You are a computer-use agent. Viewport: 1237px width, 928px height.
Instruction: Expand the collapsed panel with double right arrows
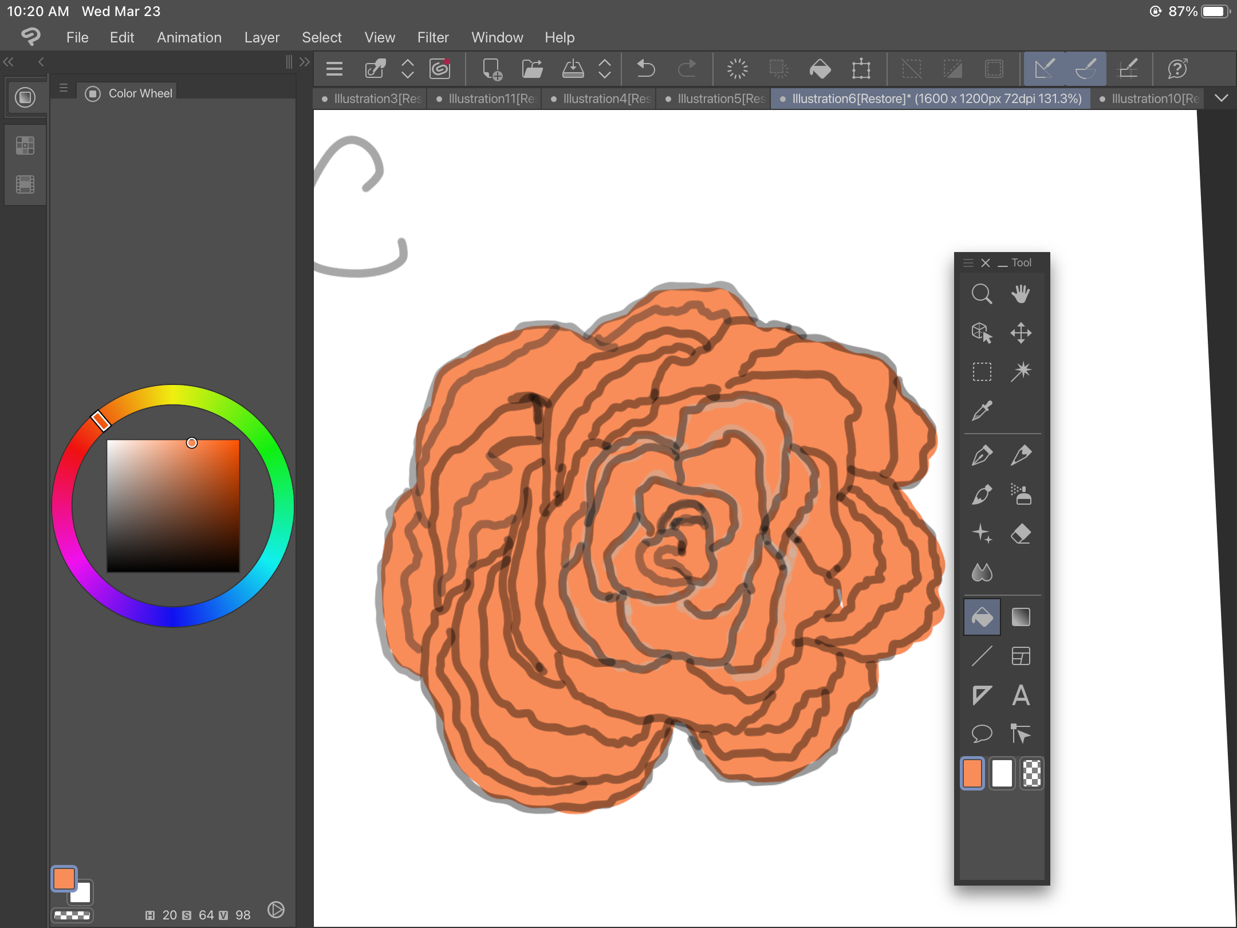305,62
